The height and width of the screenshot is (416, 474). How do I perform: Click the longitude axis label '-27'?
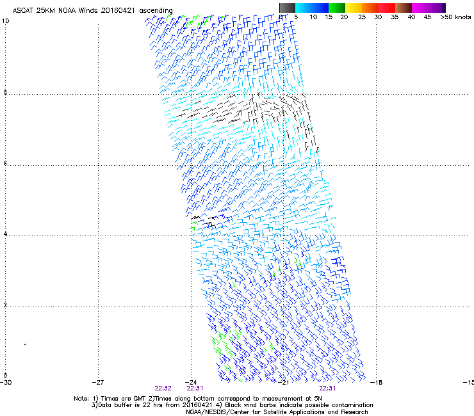tap(98, 383)
